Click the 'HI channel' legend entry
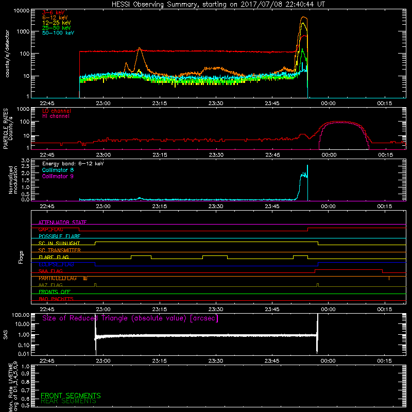 point(56,116)
